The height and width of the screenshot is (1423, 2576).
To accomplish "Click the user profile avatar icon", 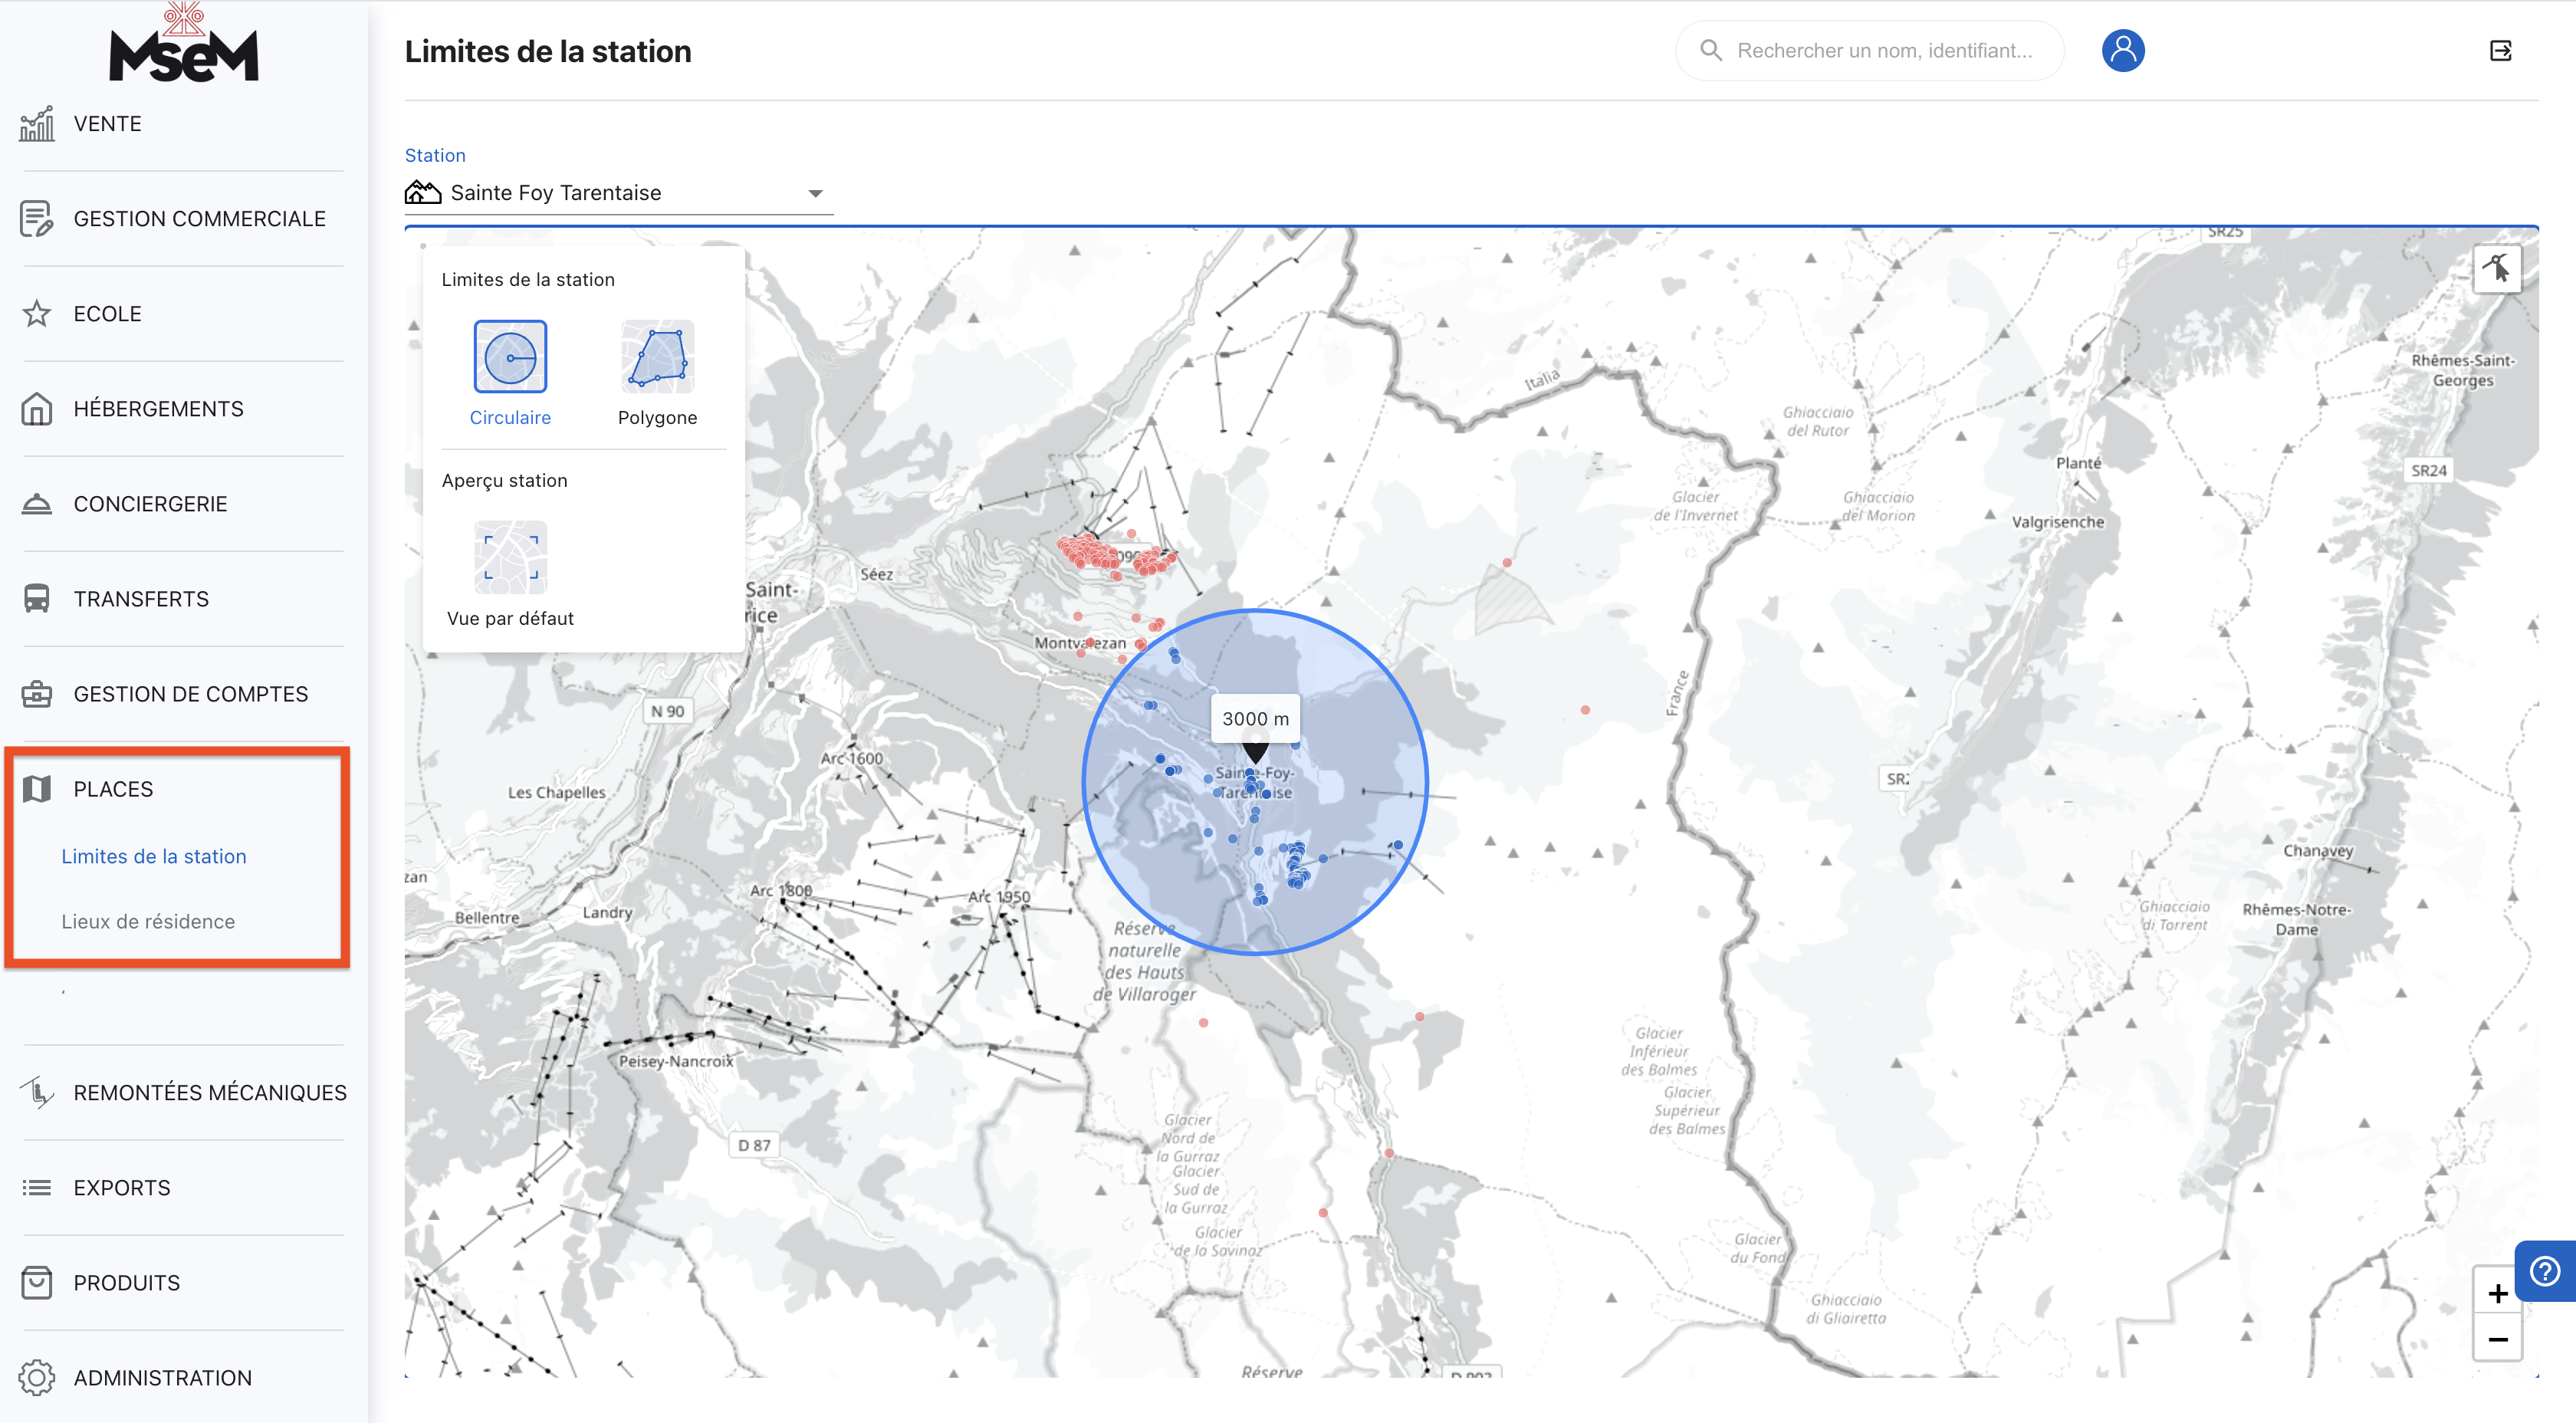I will tap(2122, 50).
